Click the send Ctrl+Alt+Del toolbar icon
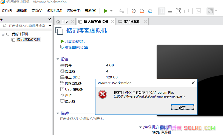223x135 pixels. coord(122,11)
